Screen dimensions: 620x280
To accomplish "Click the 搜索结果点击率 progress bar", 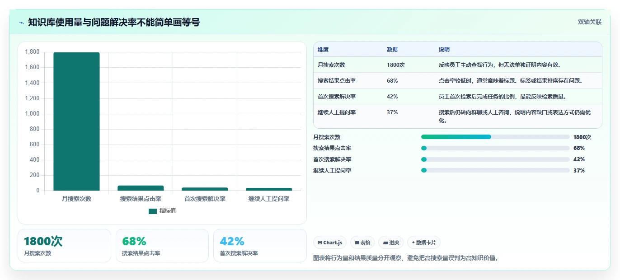I will pos(495,148).
